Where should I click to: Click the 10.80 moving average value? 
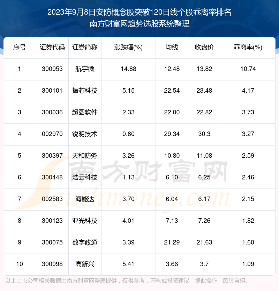point(172,156)
